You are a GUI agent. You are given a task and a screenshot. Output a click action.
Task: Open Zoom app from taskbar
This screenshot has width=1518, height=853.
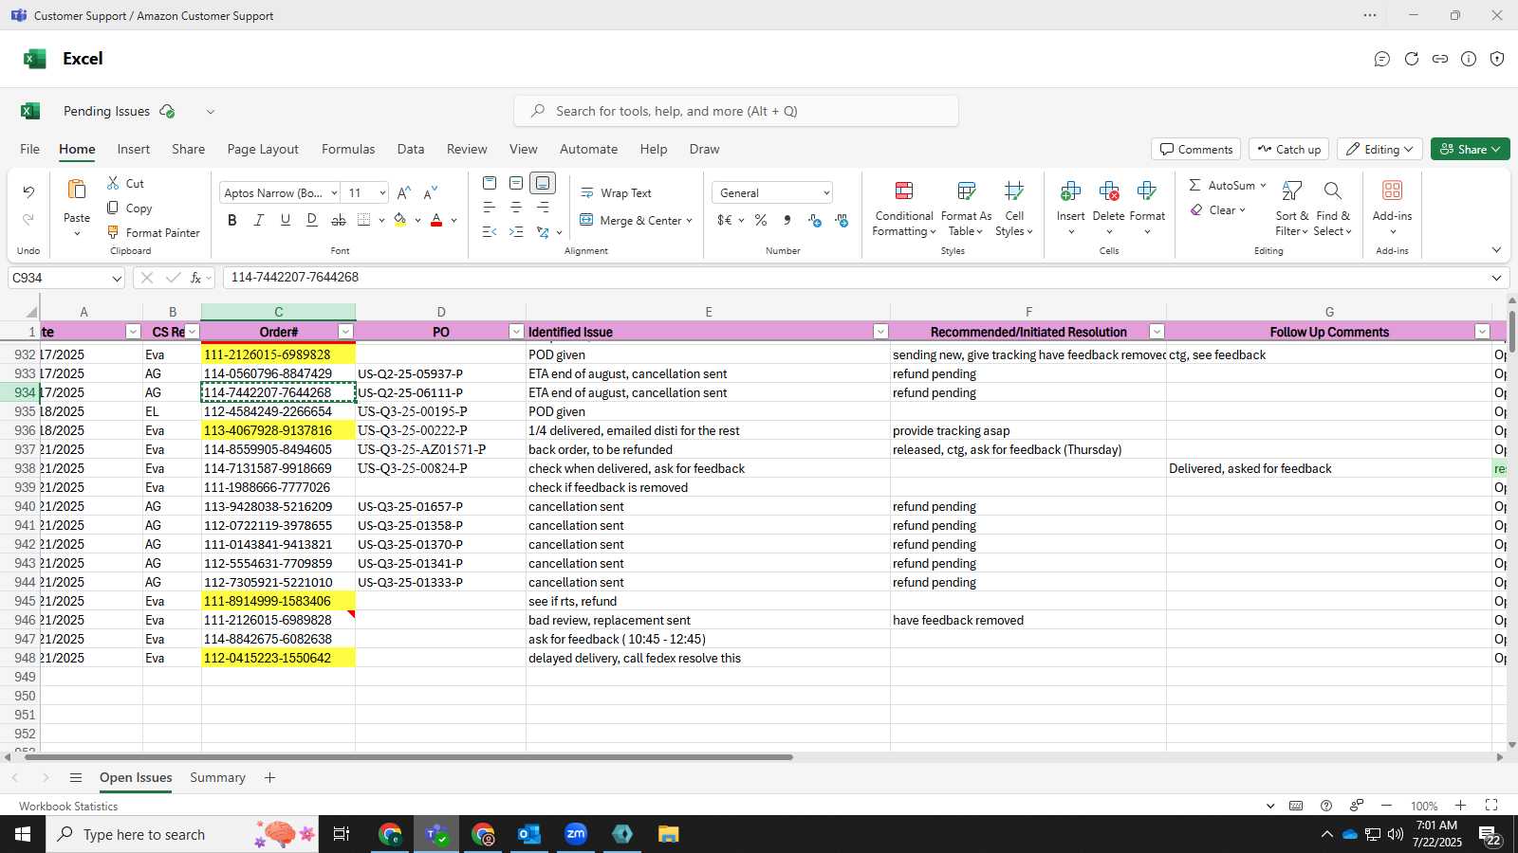[576, 834]
